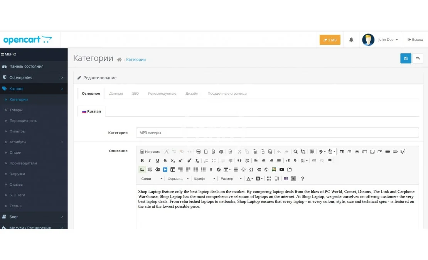Open the Шрифт font dropdown

(204, 179)
